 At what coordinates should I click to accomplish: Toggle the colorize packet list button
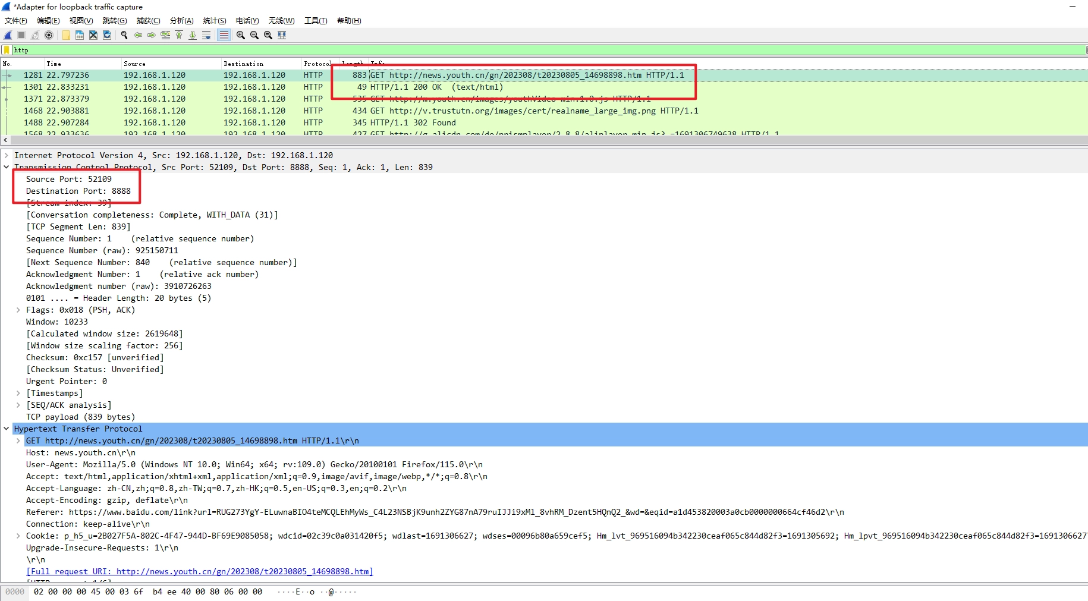point(224,35)
